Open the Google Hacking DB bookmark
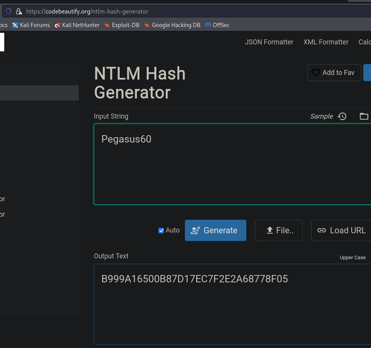371x348 pixels. tap(172, 25)
